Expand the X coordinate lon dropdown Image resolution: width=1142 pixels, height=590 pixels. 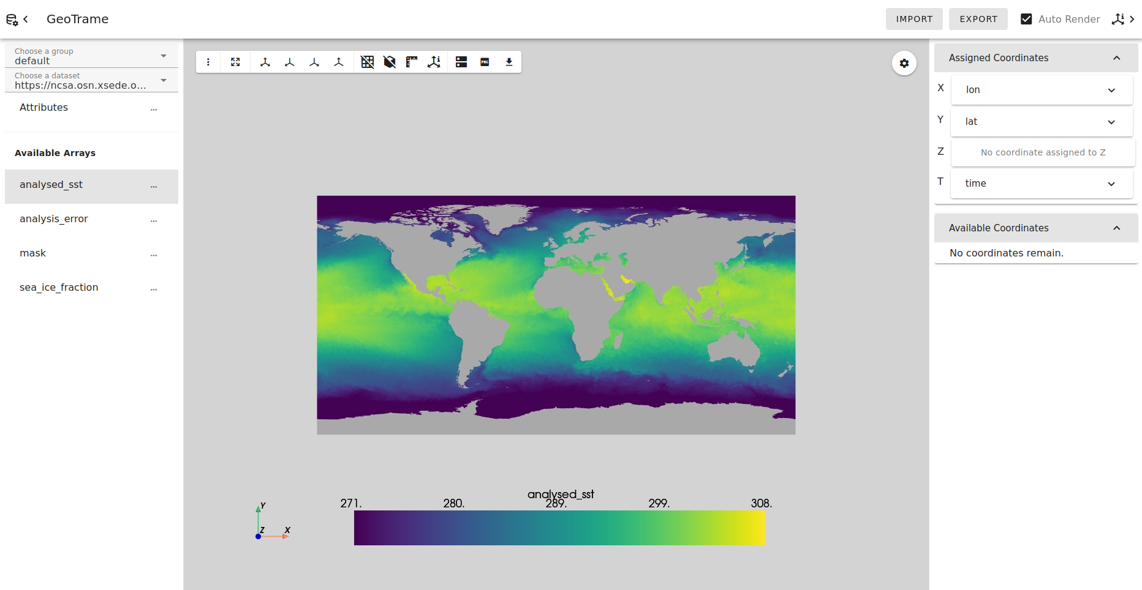1042,90
